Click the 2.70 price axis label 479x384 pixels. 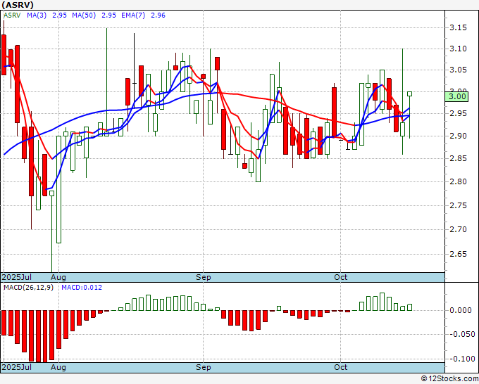[459, 229]
